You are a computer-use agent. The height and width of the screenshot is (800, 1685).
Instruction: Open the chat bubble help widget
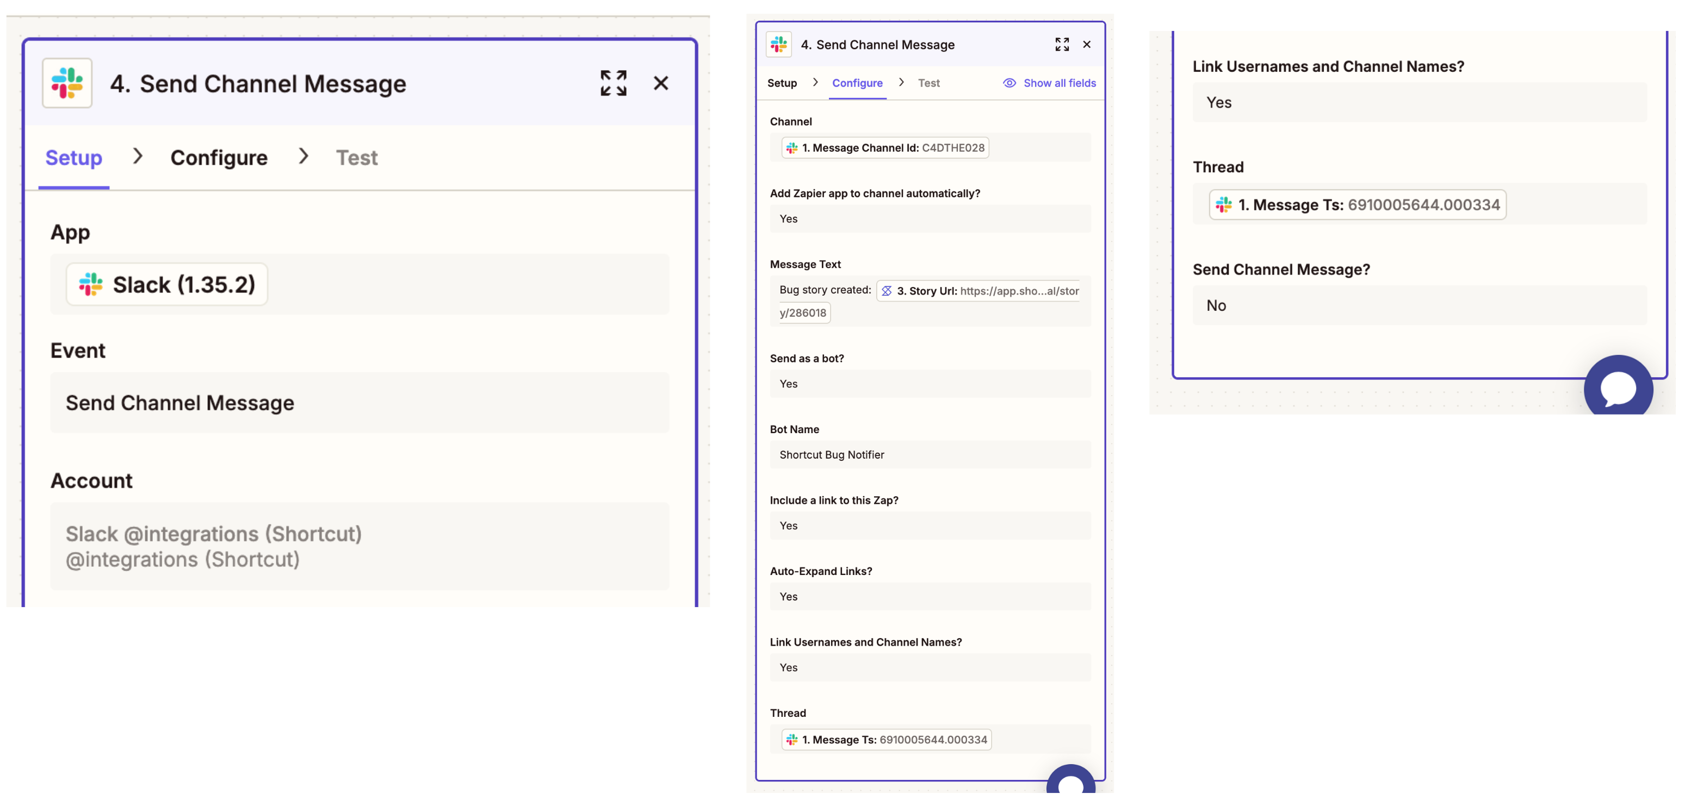(x=1618, y=387)
